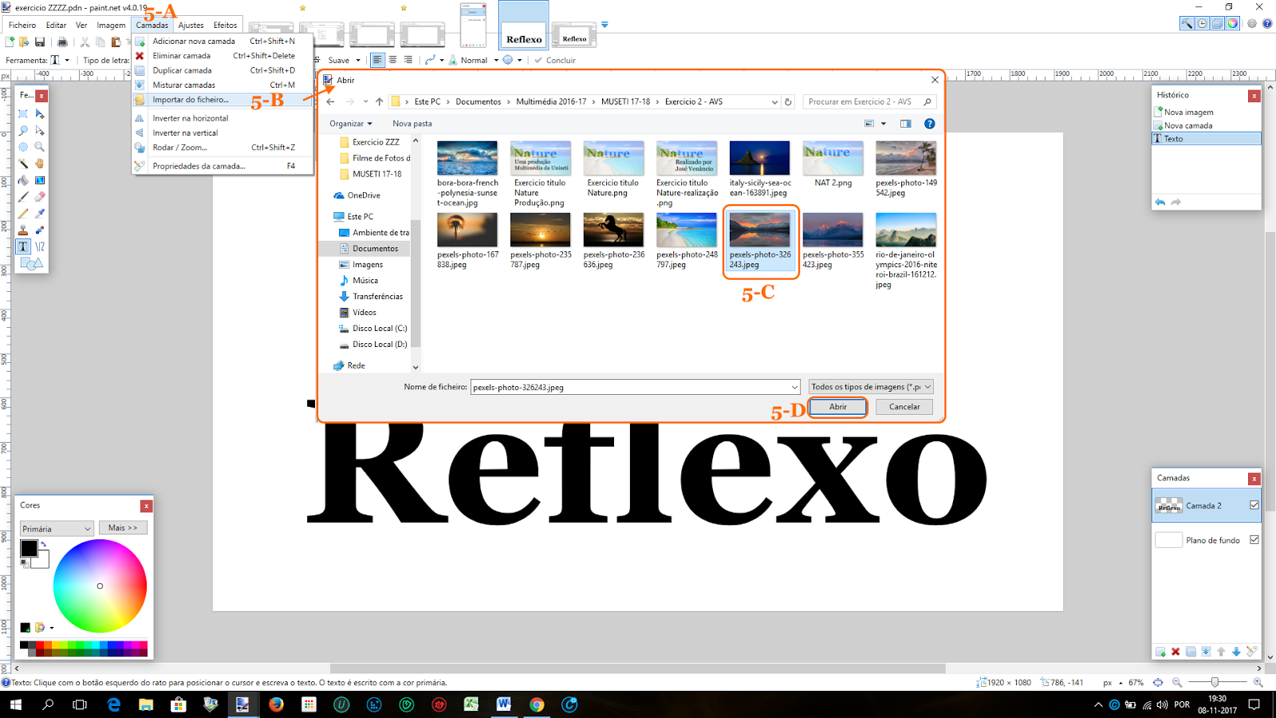Viewport: 1276px width, 718px height.
Task: Pick the Magic Wand tool
Action: (23, 164)
